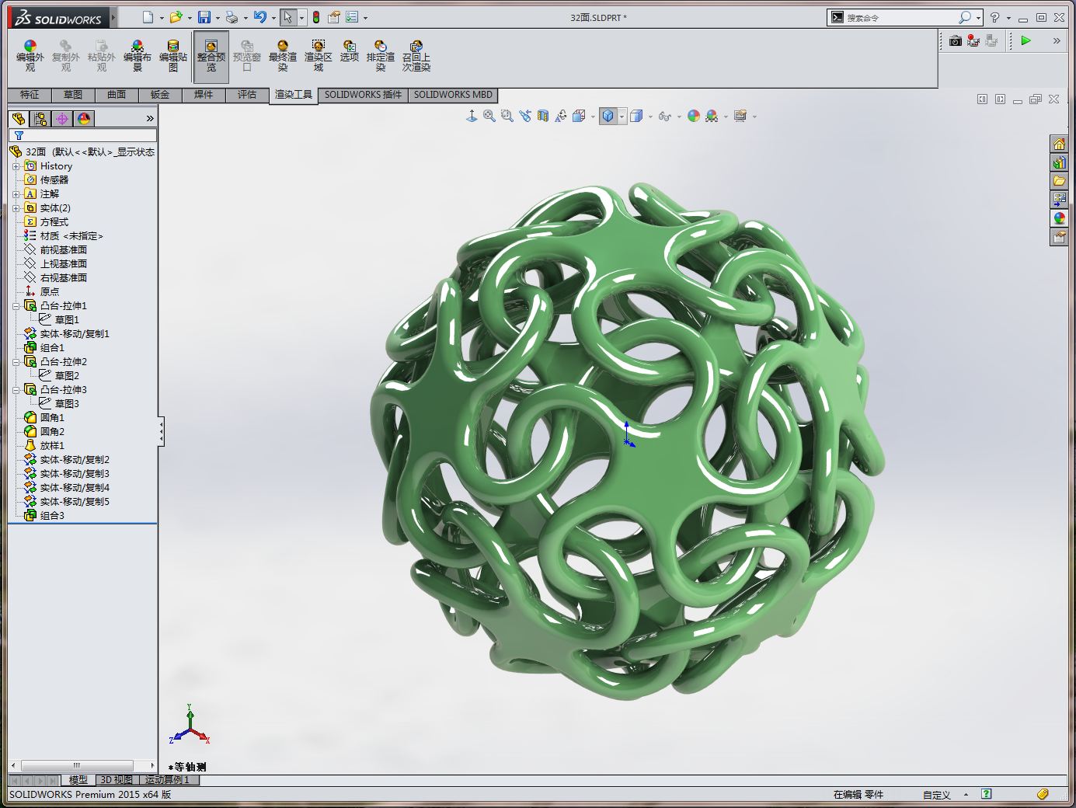Image resolution: width=1076 pixels, height=808 pixels.
Task: Select 组合3 in the feature tree
Action: pyautogui.click(x=52, y=516)
